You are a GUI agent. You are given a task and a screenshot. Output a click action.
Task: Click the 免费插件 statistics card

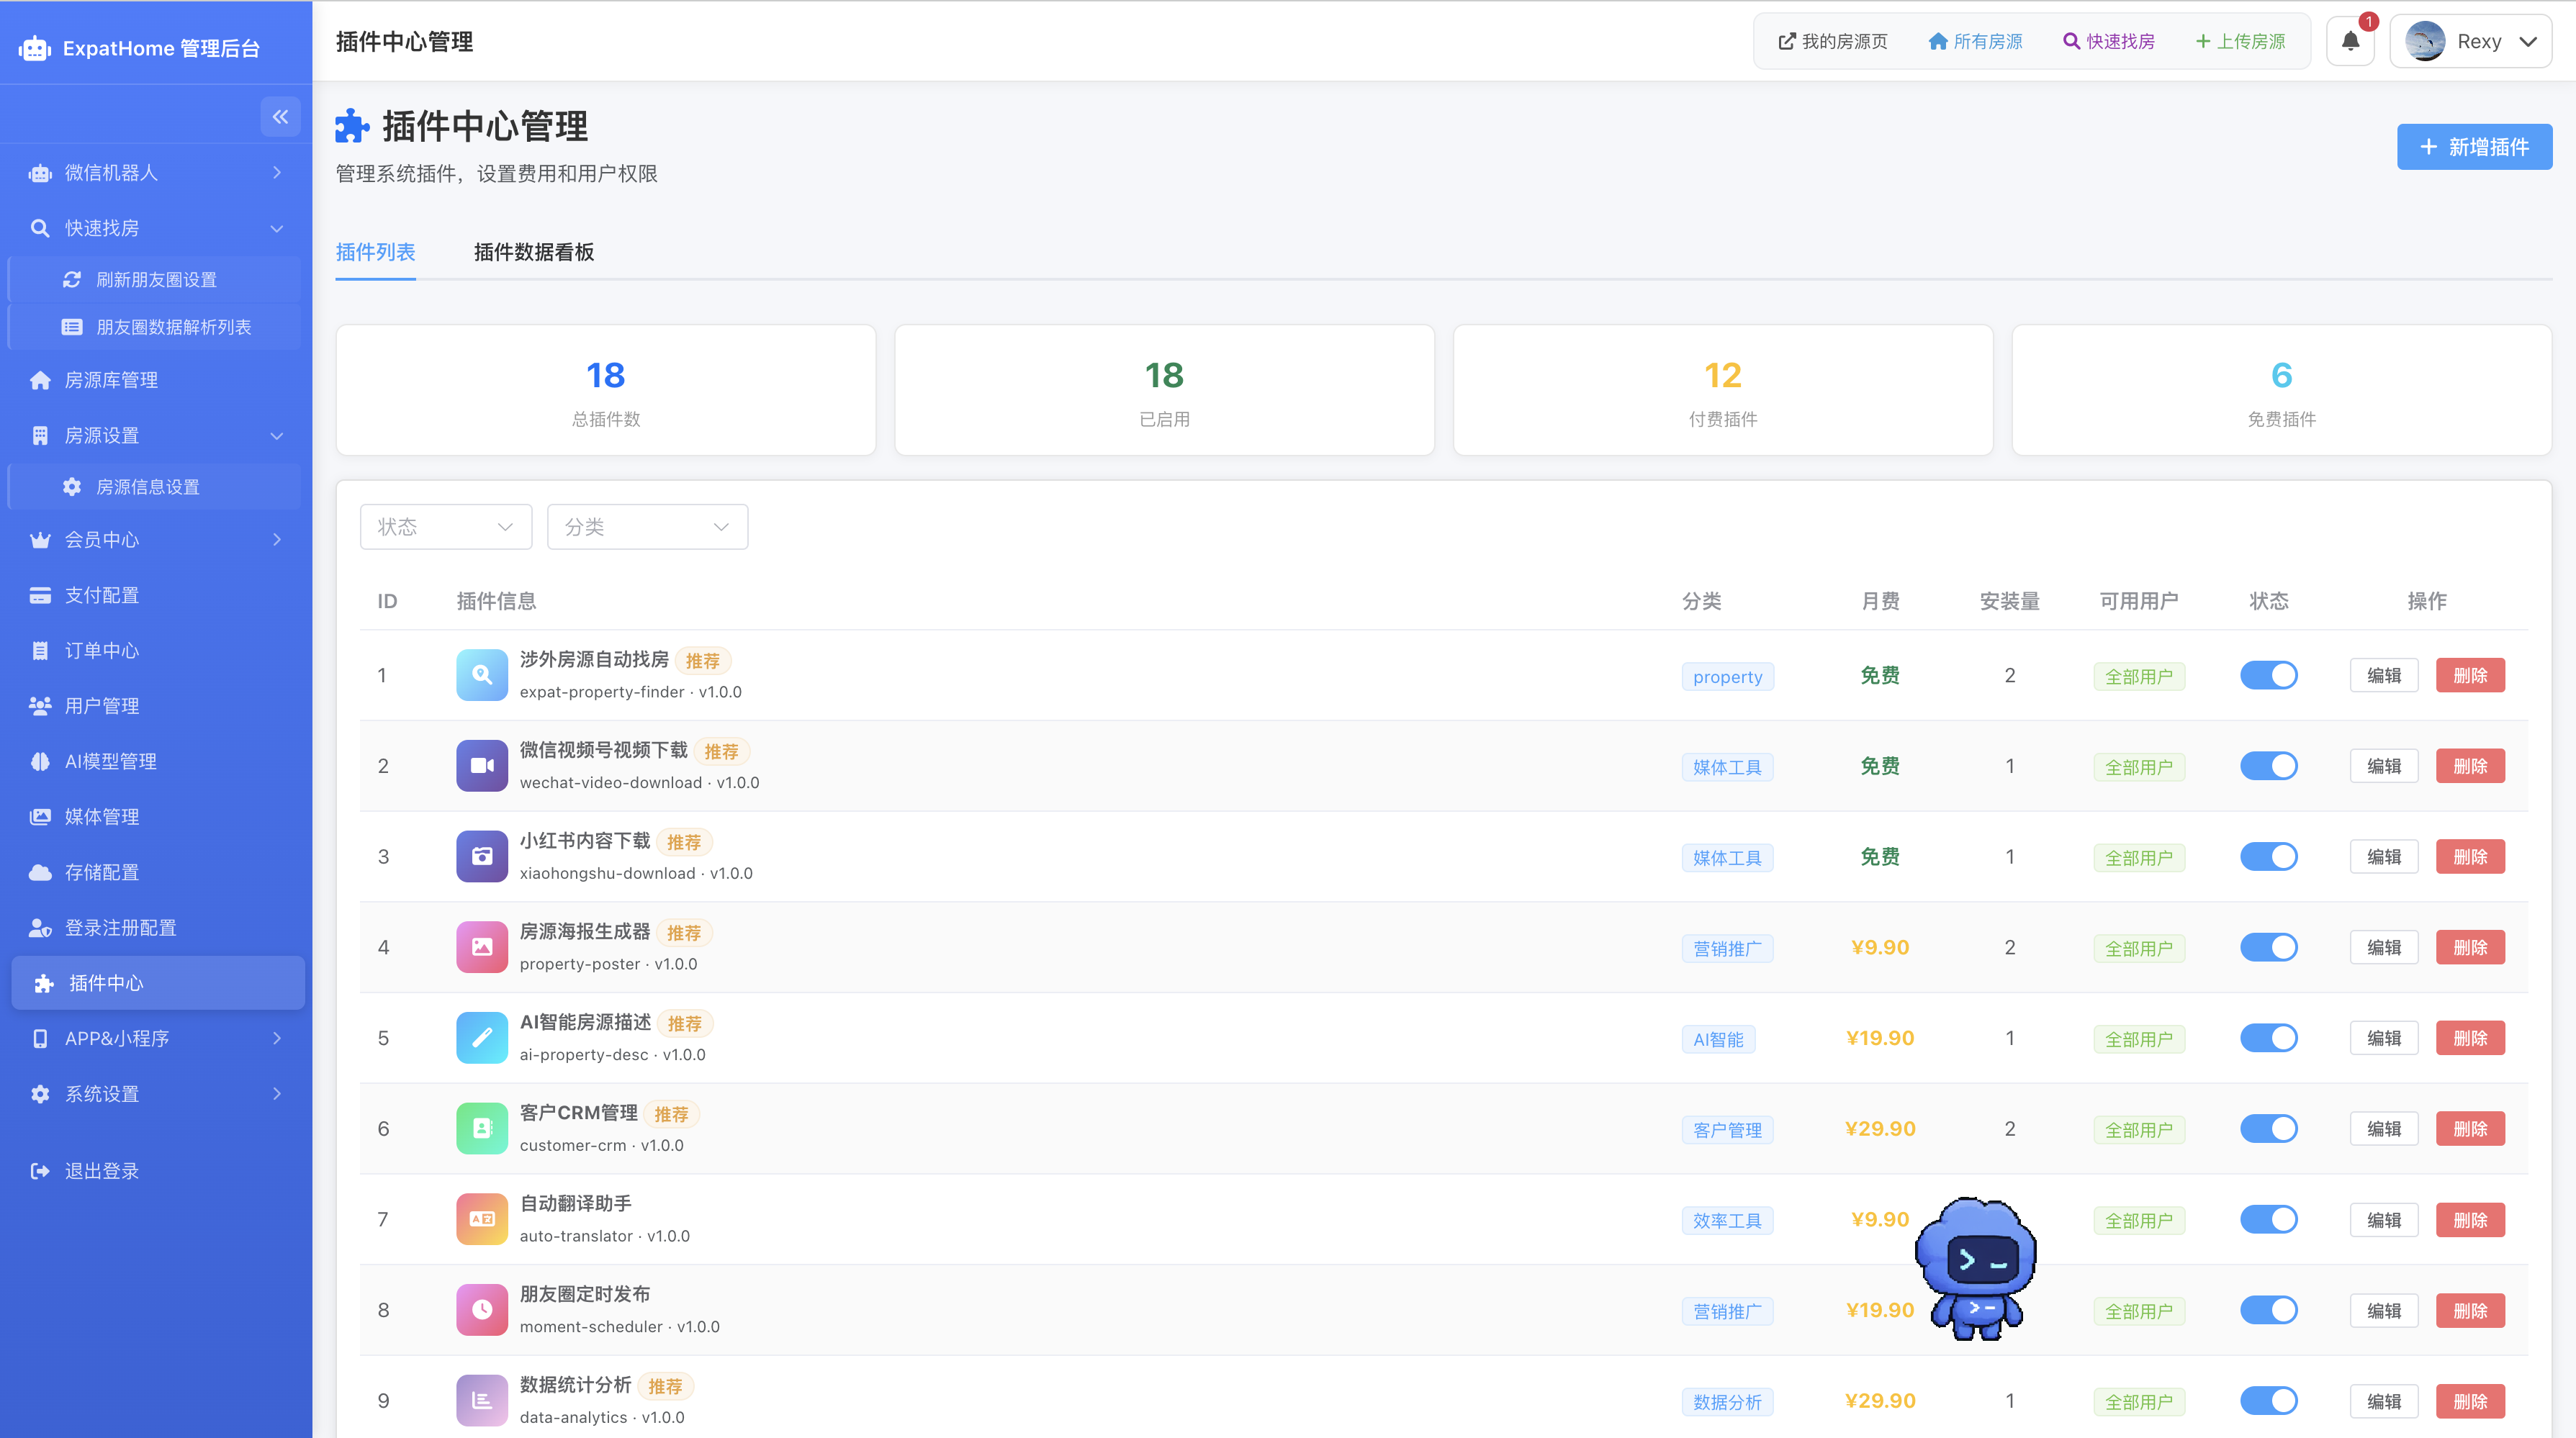click(x=2282, y=390)
